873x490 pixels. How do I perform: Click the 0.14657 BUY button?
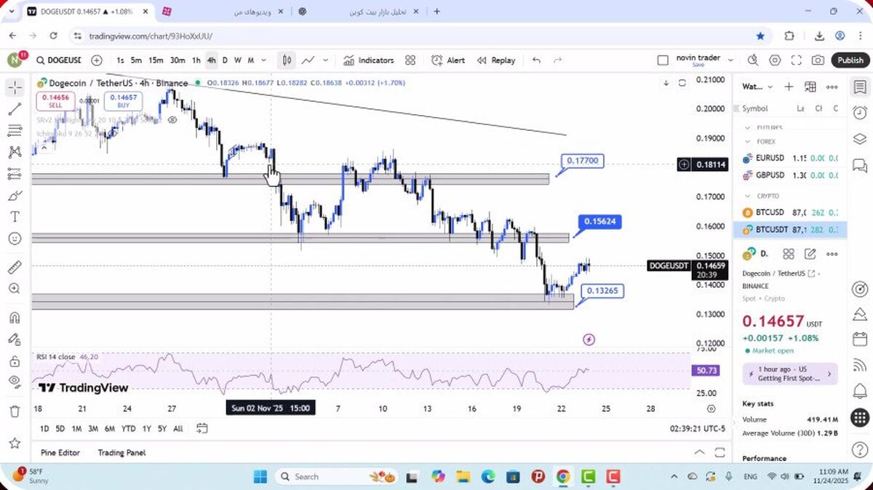pos(123,101)
